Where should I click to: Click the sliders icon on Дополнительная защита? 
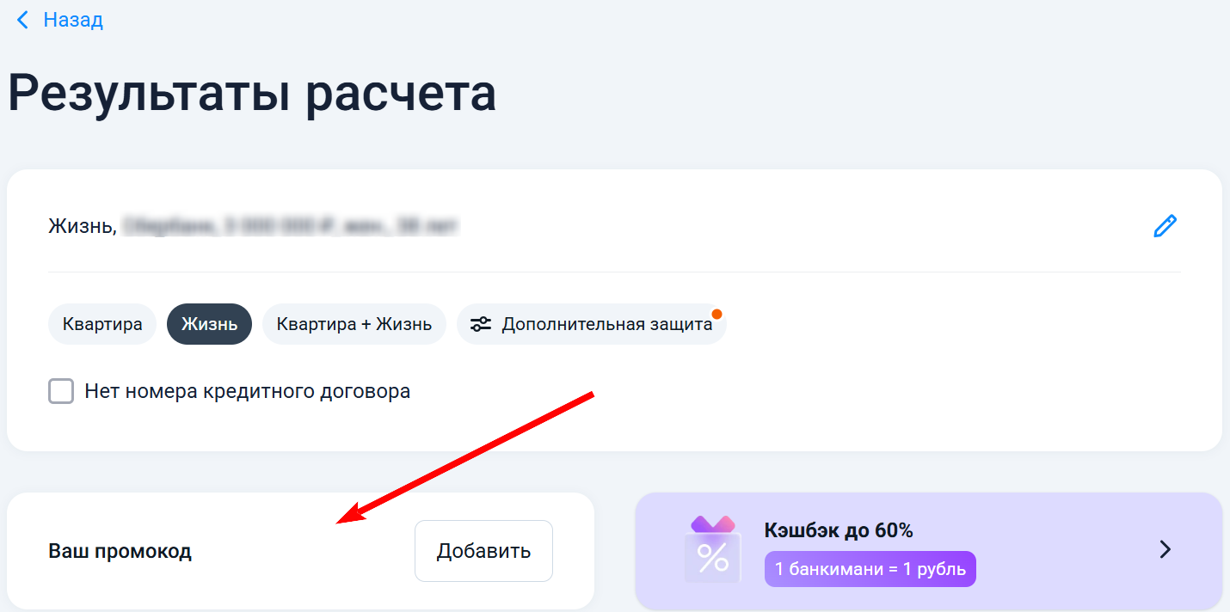[x=483, y=324]
